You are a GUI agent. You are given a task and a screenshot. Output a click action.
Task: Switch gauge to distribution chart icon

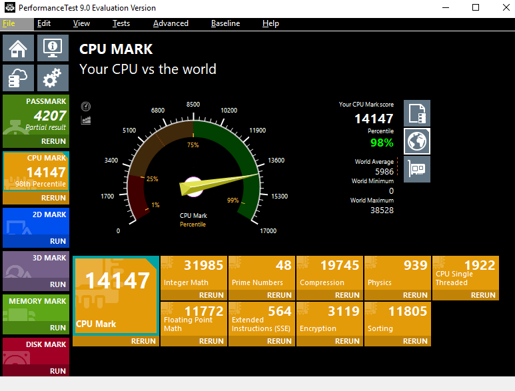pos(86,120)
